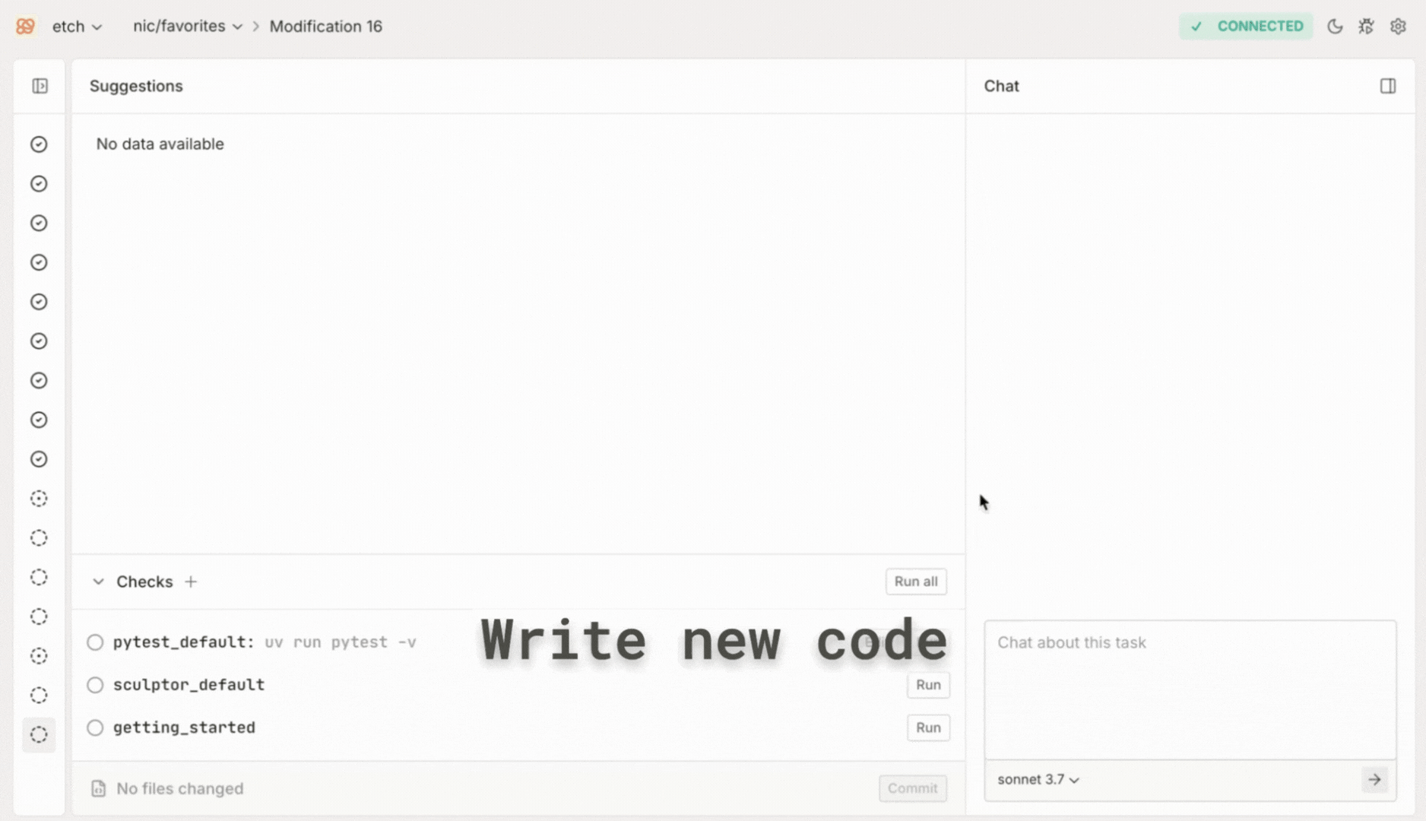Toggle the Chat panel layout icon
The width and height of the screenshot is (1426, 821).
point(1387,86)
